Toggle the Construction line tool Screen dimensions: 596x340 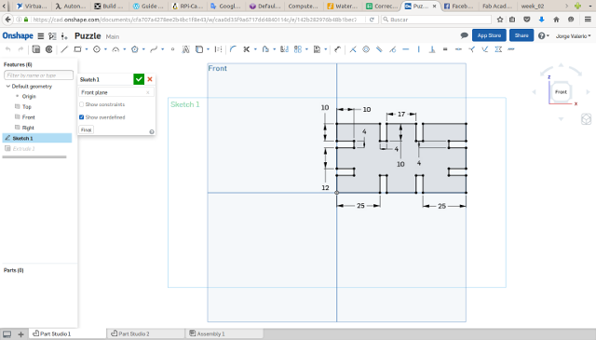pos(218,49)
